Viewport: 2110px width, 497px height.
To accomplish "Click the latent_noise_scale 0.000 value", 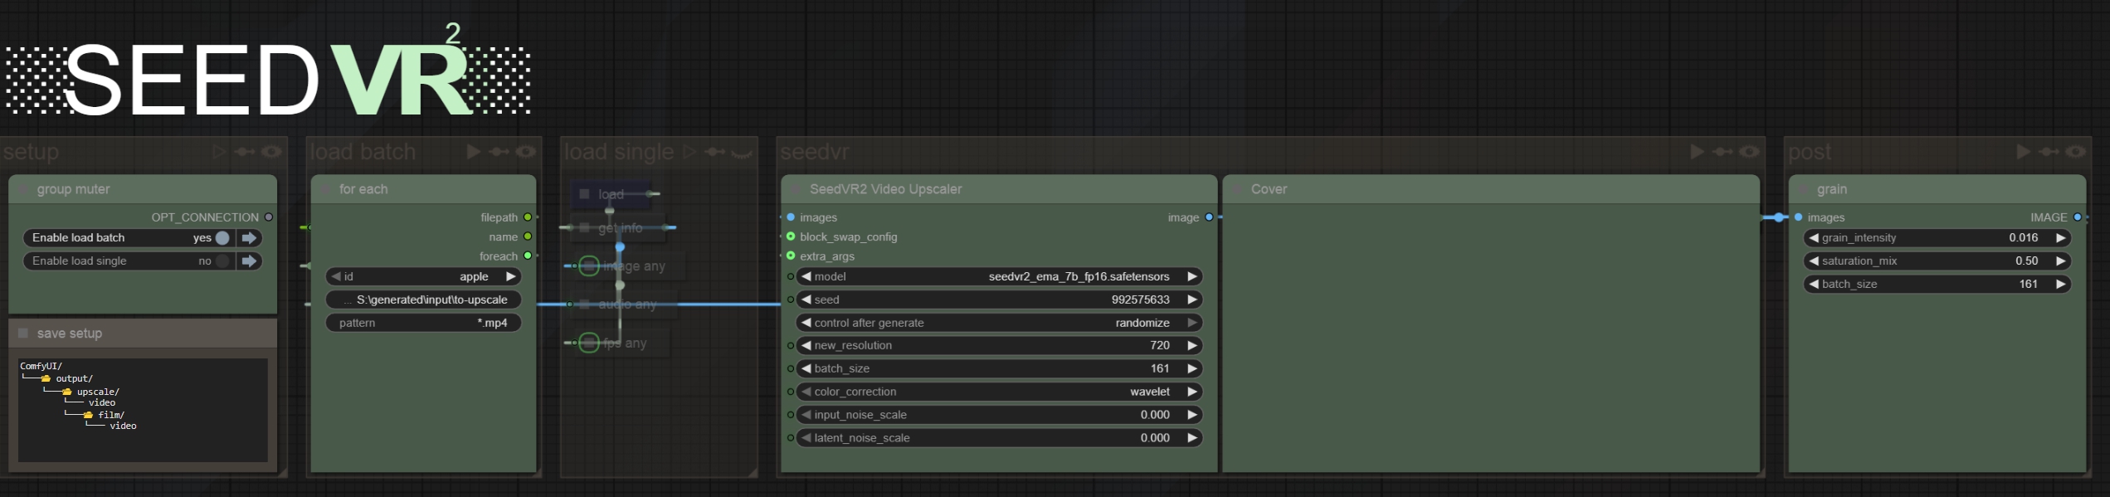I will click(x=1155, y=438).
